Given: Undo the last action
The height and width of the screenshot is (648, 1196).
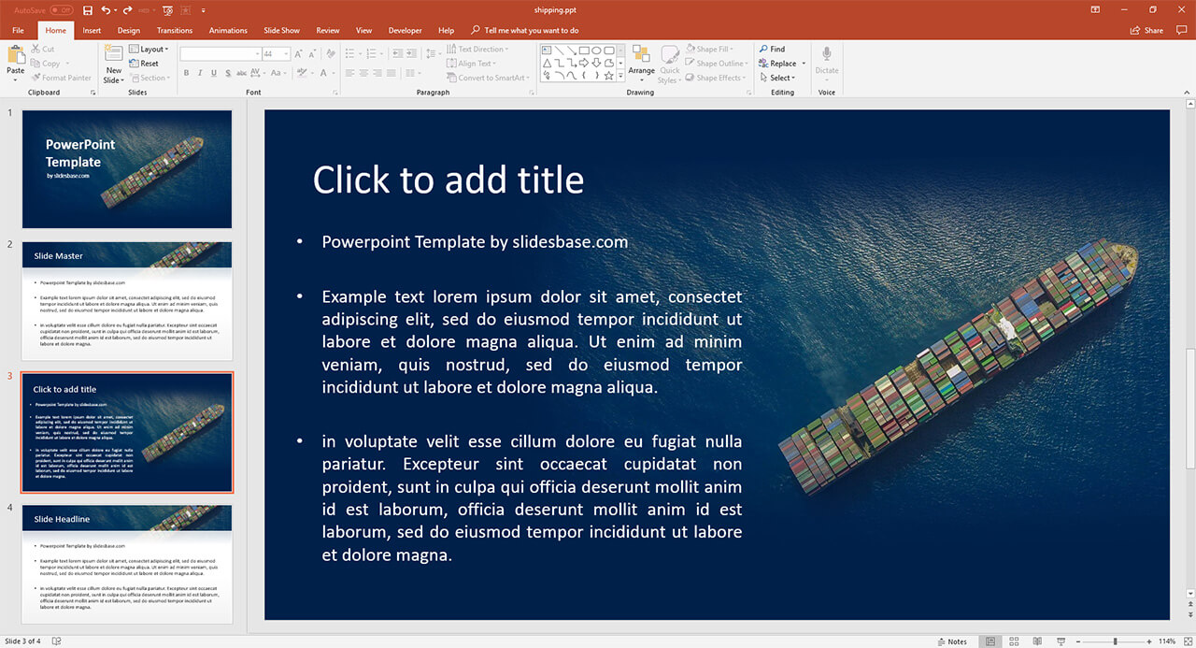Looking at the screenshot, I should click(x=106, y=10).
